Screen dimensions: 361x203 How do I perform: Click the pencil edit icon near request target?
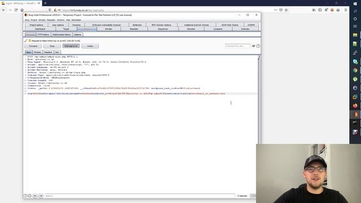coord(26,41)
